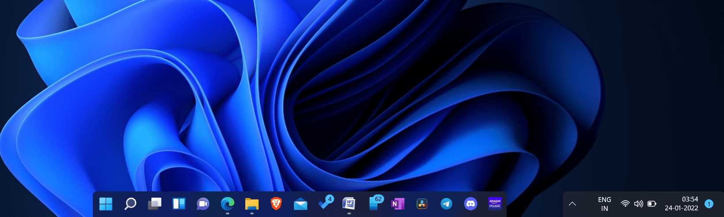This screenshot has height=217, width=724.
Task: Launch OneNote from taskbar
Action: tap(397, 204)
